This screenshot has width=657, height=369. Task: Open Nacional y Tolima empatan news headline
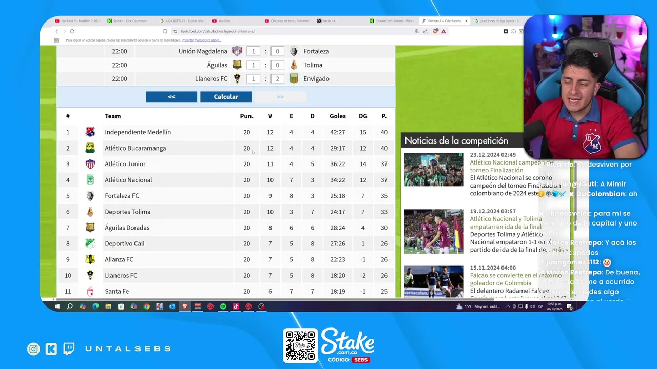point(506,222)
